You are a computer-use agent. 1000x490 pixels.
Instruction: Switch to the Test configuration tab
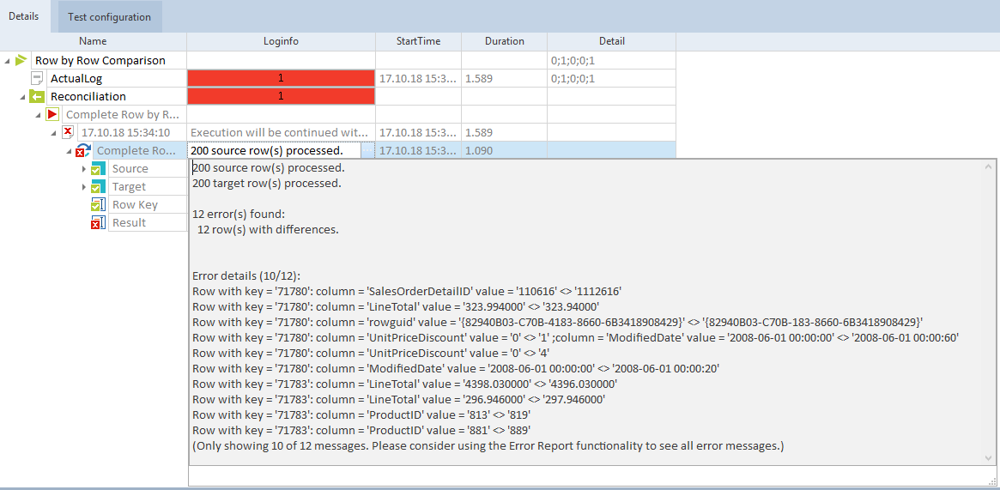(109, 16)
